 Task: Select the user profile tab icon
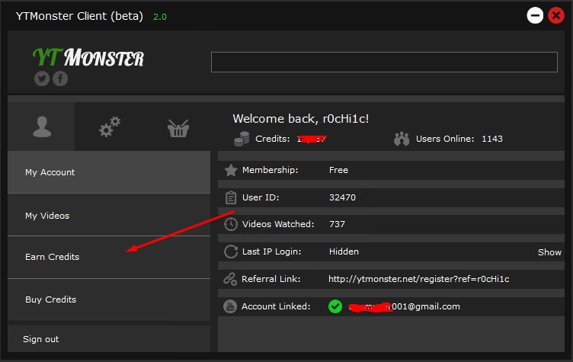pos(42,127)
